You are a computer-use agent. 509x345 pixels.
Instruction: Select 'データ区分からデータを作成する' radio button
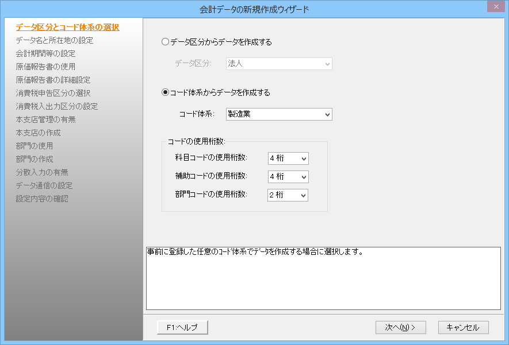tap(166, 42)
